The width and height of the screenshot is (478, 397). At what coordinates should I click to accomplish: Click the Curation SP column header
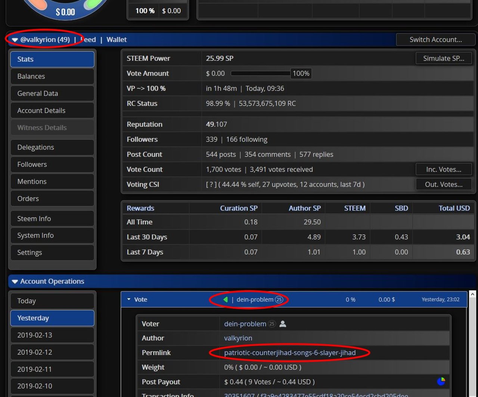click(x=239, y=208)
